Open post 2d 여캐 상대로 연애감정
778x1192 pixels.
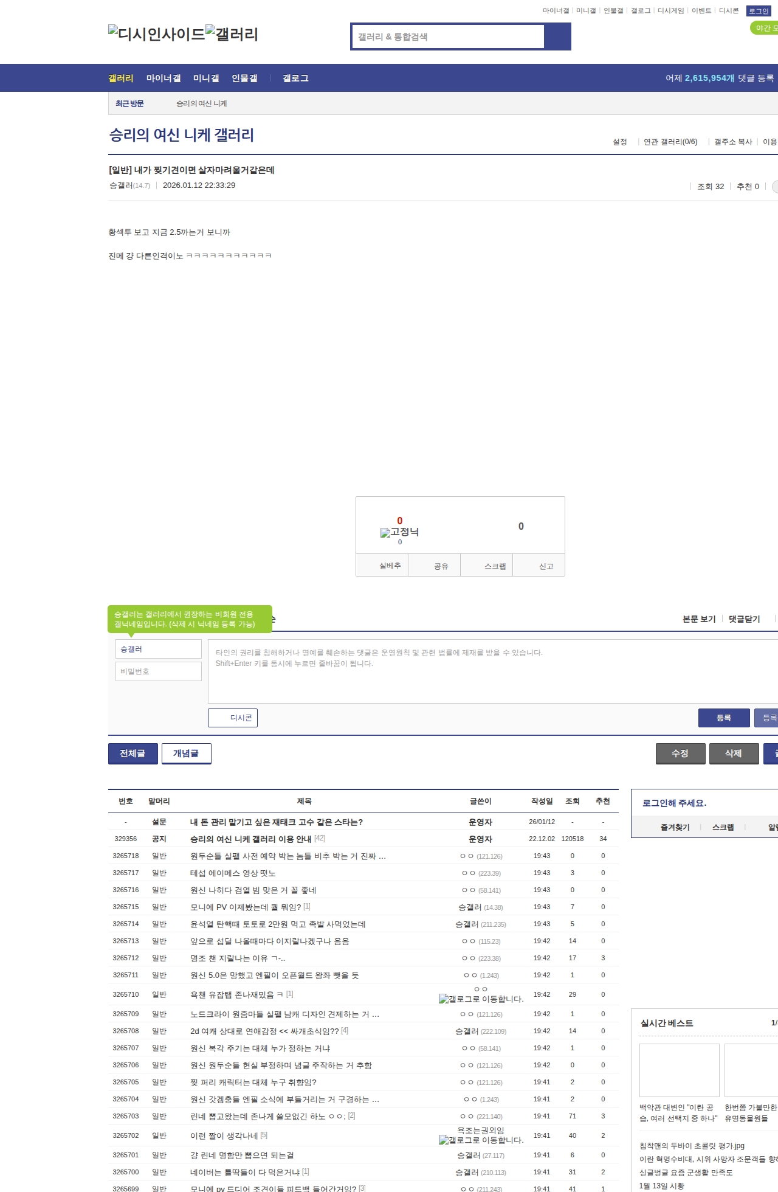pyautogui.click(x=264, y=1031)
